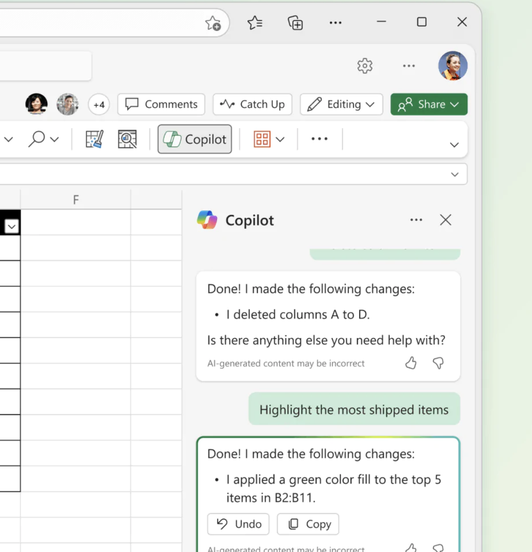This screenshot has width=532, height=552.
Task: Open the Share dropdown button
Action: (429, 104)
